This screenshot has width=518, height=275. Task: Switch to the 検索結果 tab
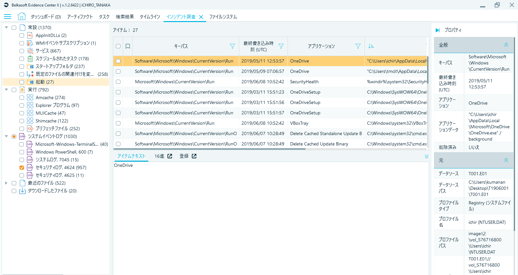[125, 17]
